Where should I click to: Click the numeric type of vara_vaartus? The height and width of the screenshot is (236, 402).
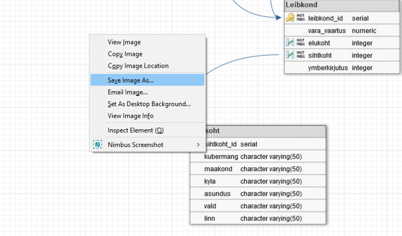pos(364,31)
